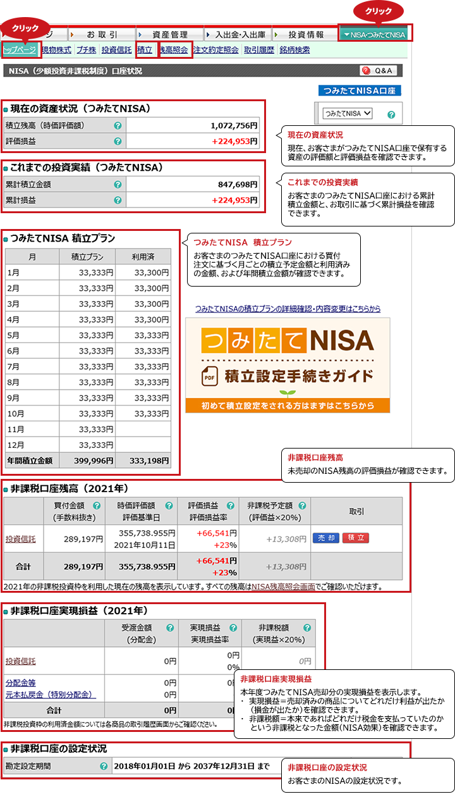Open the 取引履歴 sub-menu link
This screenshot has width=455, height=799.
(x=259, y=50)
